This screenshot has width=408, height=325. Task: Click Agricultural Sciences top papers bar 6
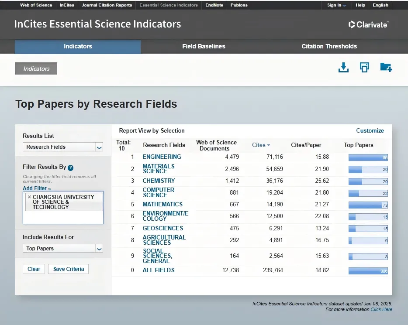click(x=368, y=240)
